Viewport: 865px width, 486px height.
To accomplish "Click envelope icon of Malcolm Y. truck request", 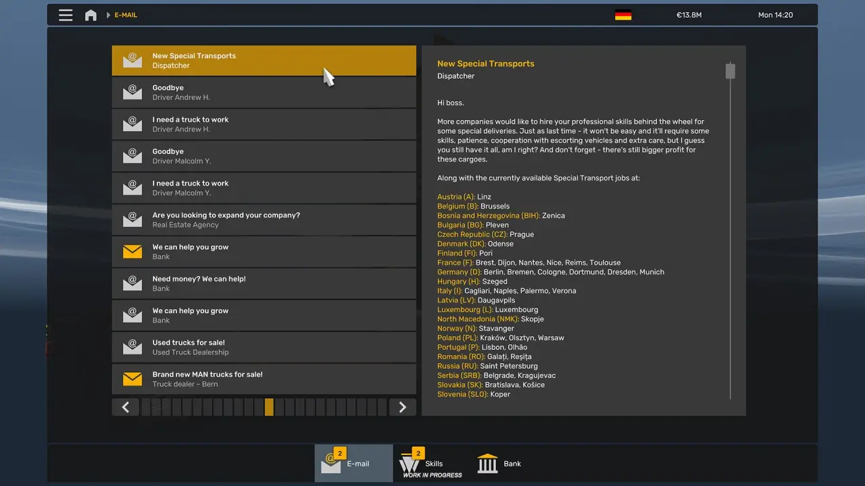I will point(132,188).
